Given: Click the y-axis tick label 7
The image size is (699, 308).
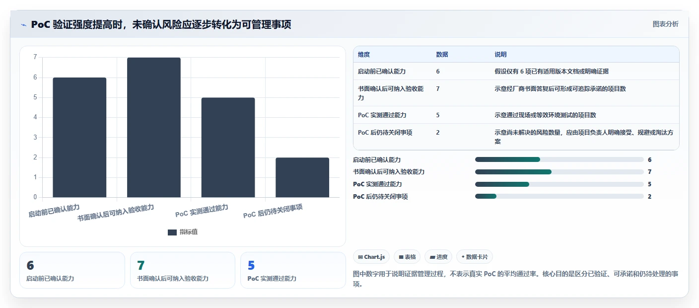Looking at the screenshot, I should (x=35, y=57).
